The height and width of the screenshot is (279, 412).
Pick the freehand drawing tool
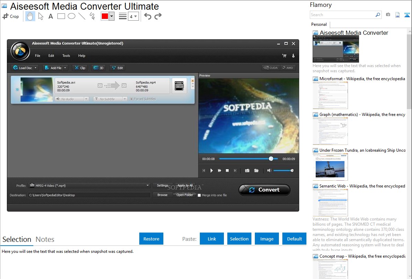[x=92, y=16]
